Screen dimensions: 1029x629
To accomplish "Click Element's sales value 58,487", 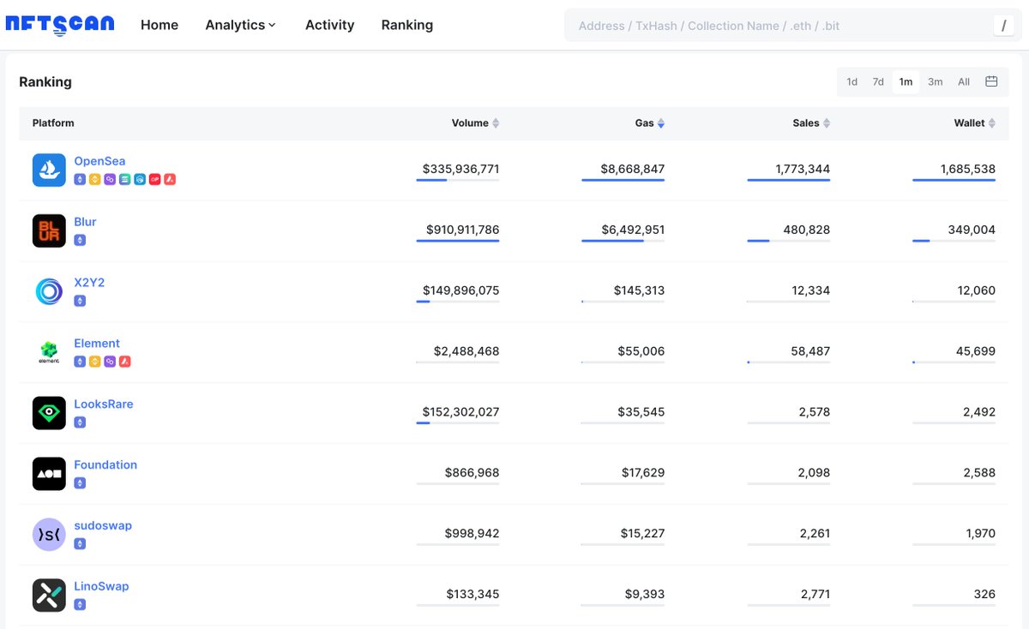I will [x=810, y=351].
